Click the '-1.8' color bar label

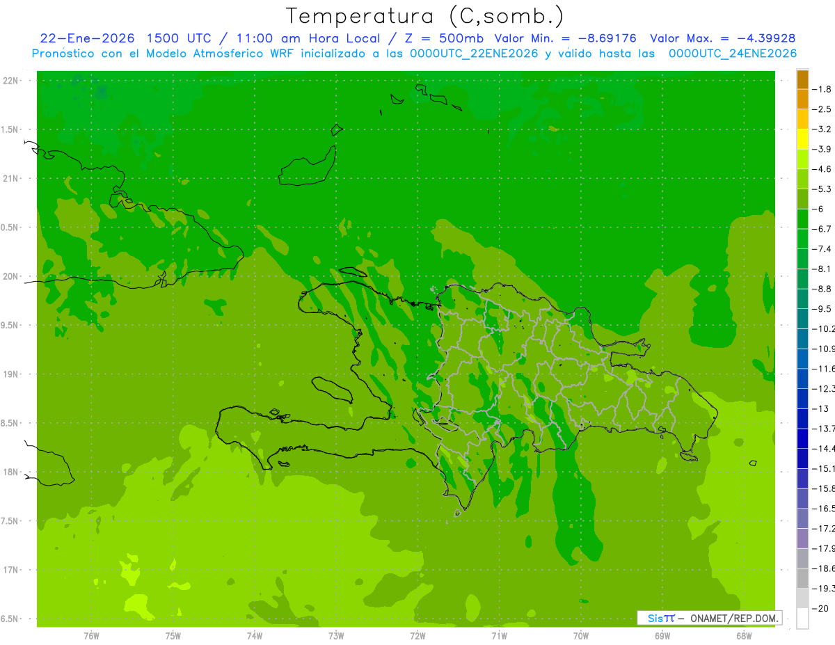coord(821,90)
